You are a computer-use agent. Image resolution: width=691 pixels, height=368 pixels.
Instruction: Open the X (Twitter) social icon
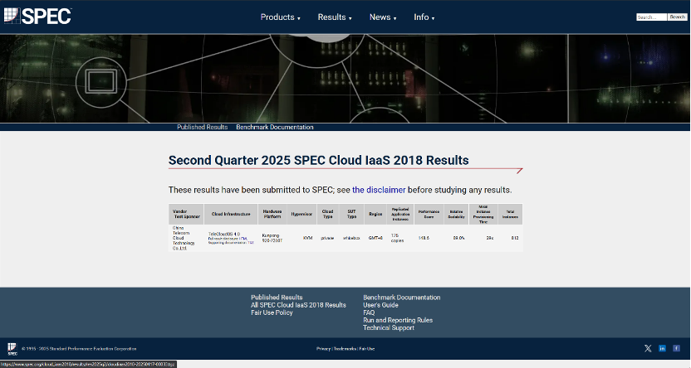tap(648, 348)
